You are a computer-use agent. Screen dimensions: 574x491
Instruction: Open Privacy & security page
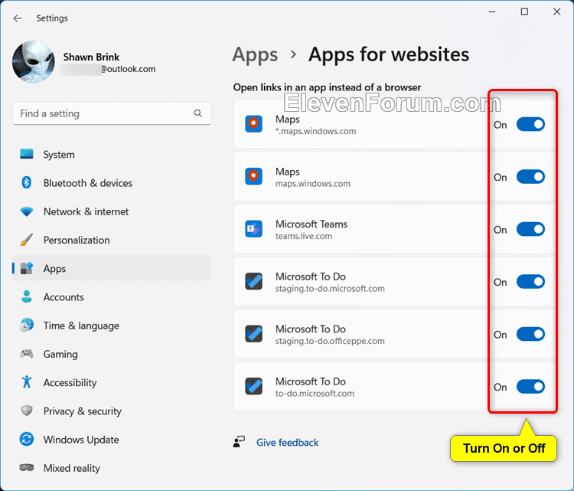[x=112, y=411]
